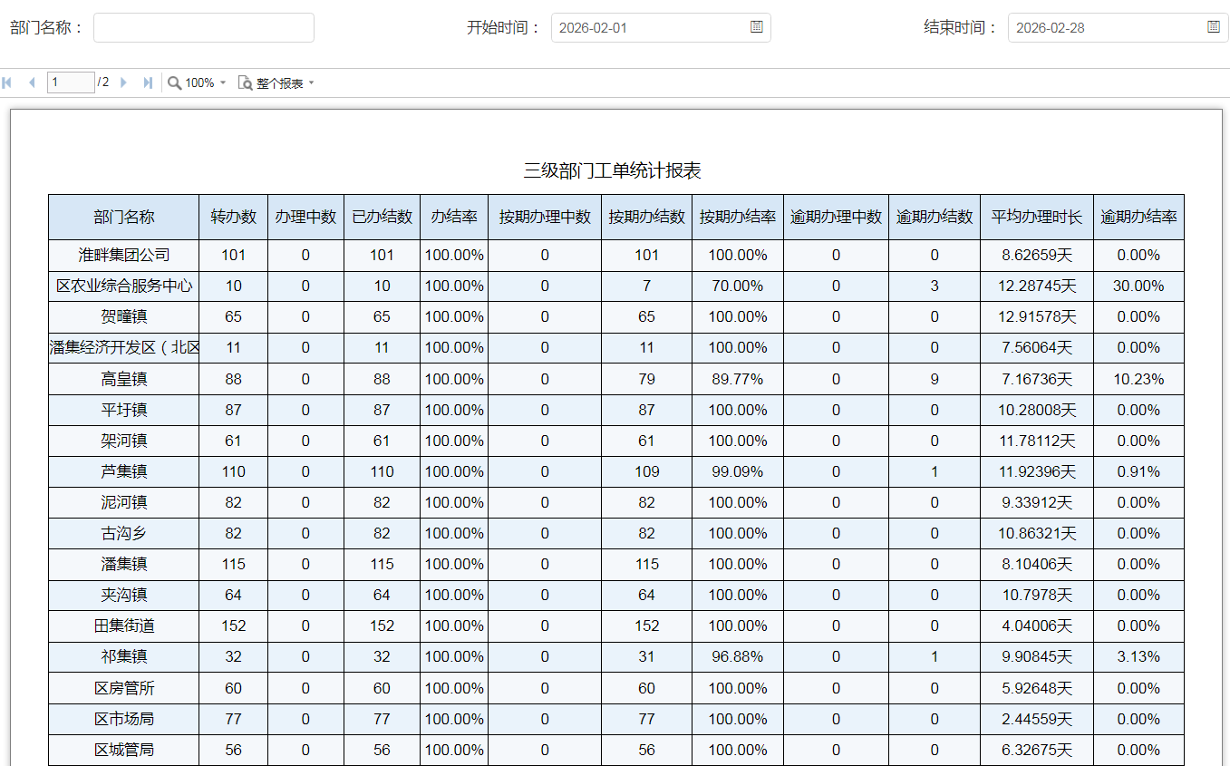
Task: Click the 结束时间 date field 2026-02-28
Action: (x=1105, y=27)
